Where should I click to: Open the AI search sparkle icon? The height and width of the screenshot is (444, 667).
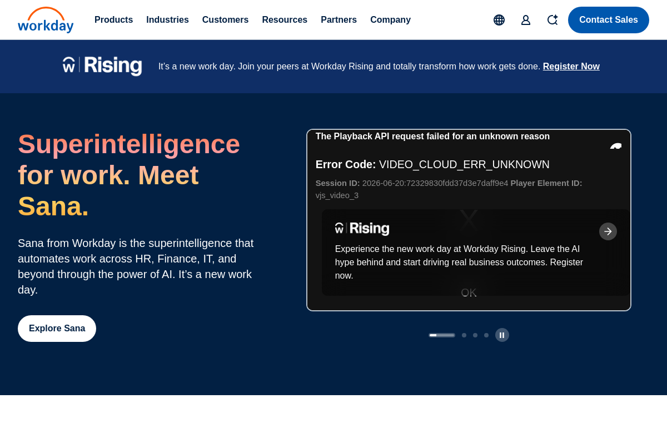tap(552, 20)
